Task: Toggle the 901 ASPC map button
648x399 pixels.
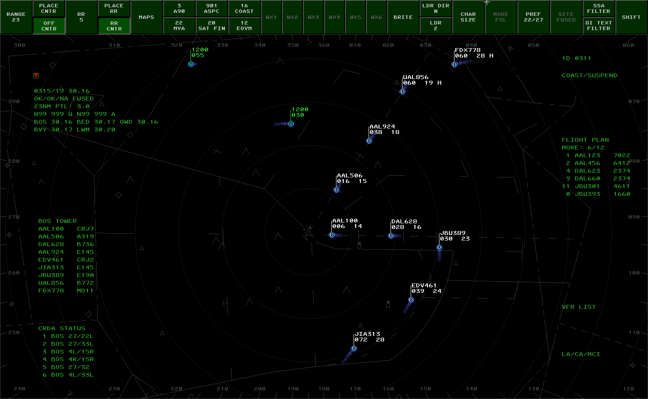Action: tap(212, 9)
